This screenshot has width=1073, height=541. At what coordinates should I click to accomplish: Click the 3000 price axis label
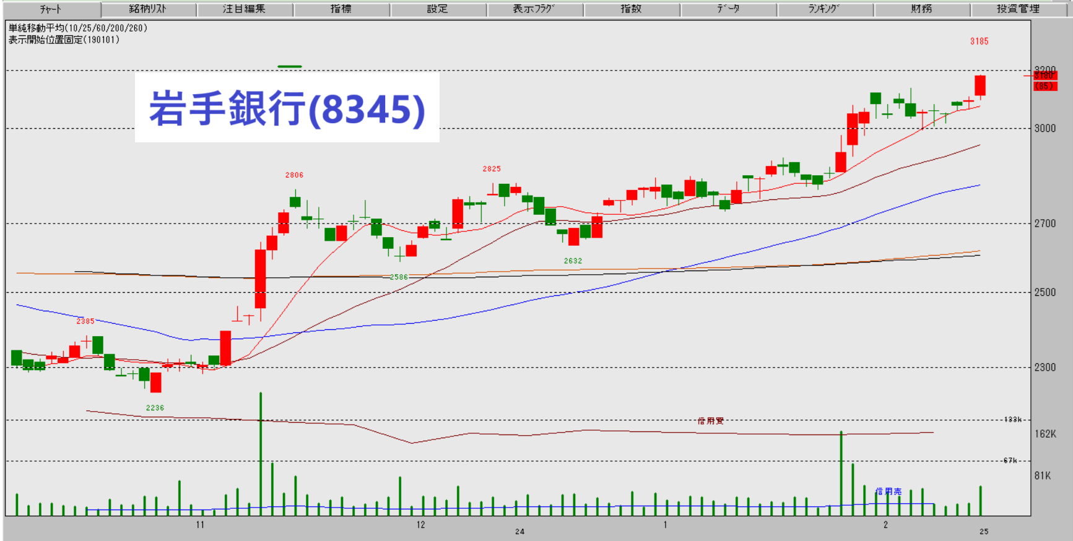point(1045,128)
